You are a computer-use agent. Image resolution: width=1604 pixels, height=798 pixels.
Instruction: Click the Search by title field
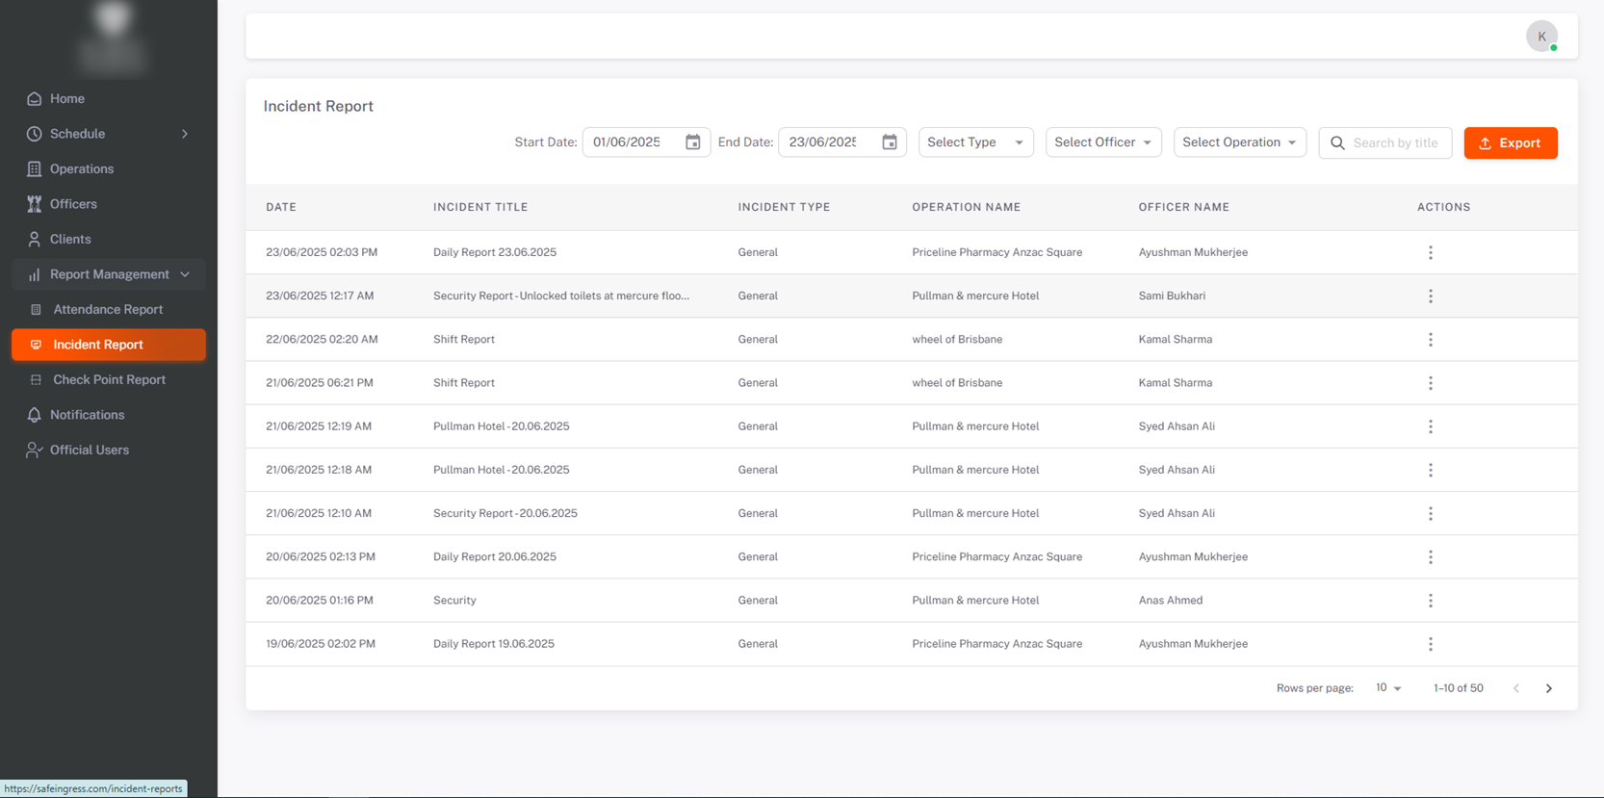1395,143
